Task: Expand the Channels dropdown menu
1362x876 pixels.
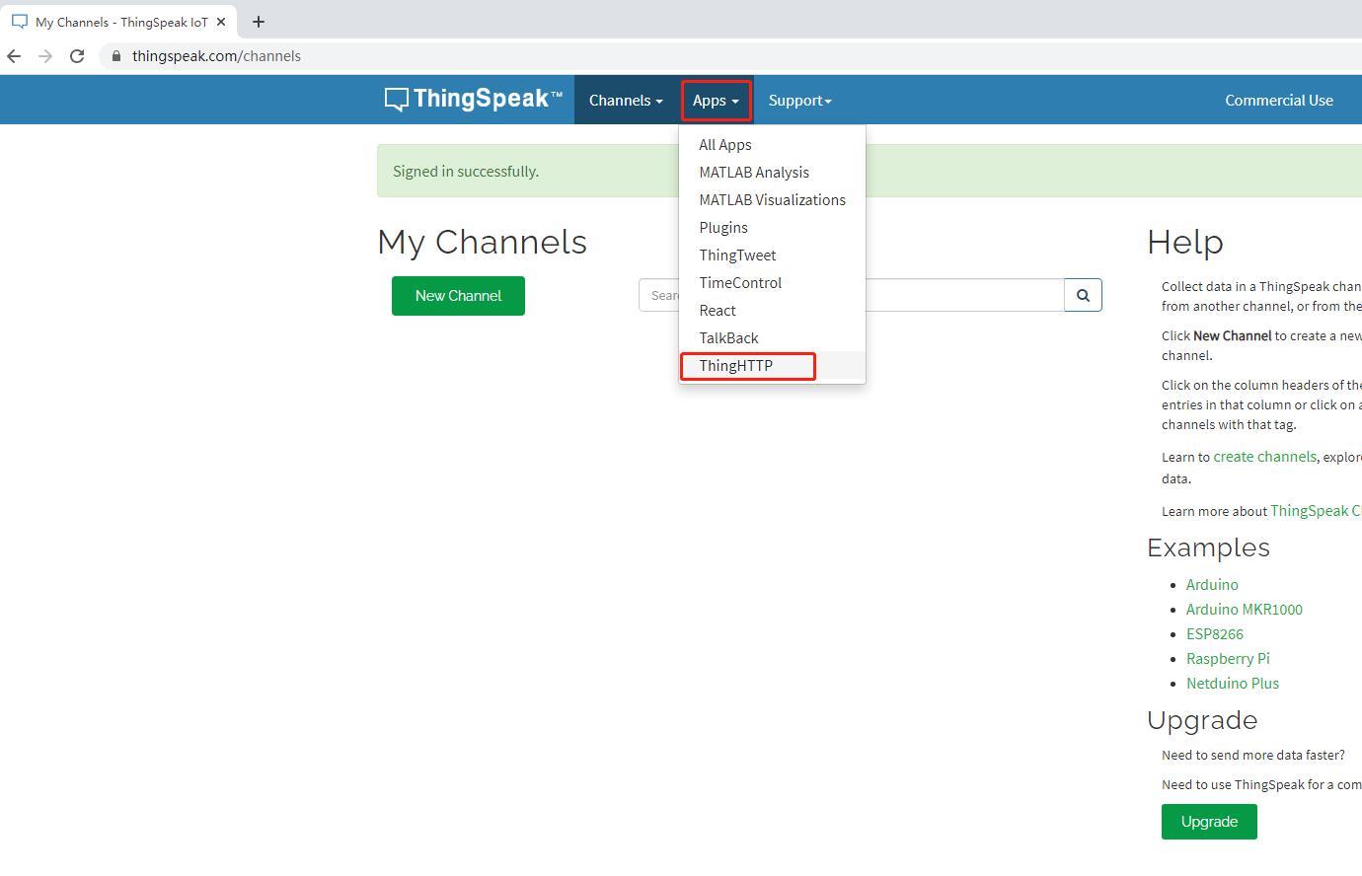Action: tap(626, 100)
